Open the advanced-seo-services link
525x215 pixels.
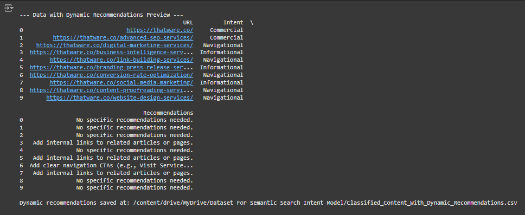pyautogui.click(x=123, y=38)
